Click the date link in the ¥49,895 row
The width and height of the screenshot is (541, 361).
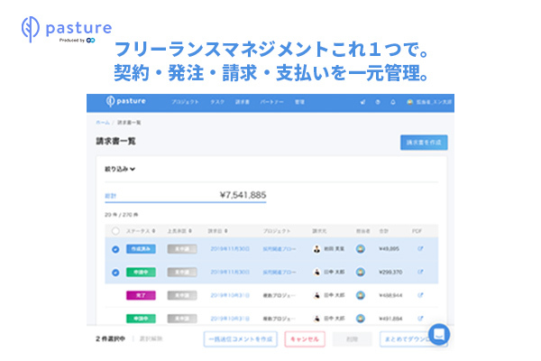(230, 249)
